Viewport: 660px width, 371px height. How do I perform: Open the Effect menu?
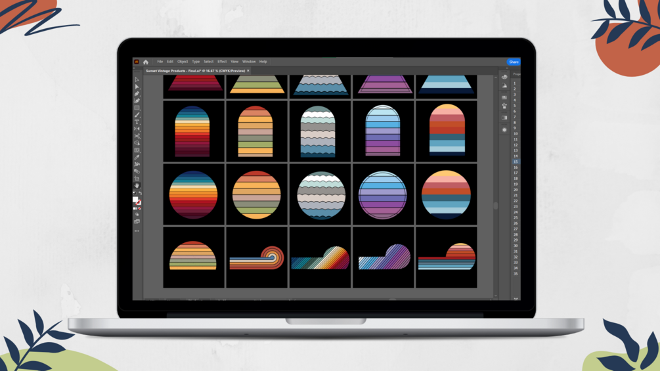(222, 62)
